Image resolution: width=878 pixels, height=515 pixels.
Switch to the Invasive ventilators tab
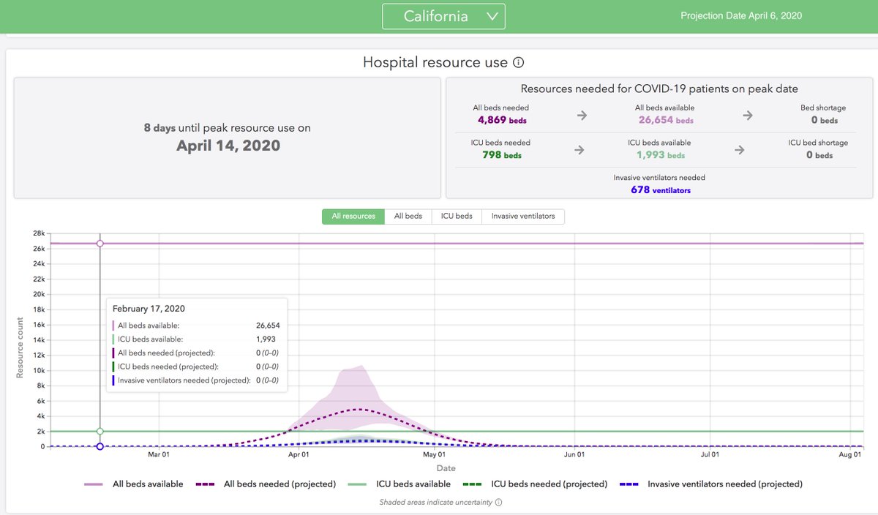tap(523, 217)
